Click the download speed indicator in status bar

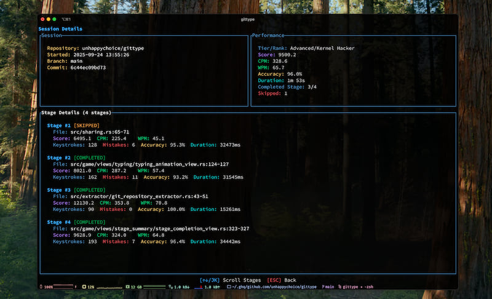pyautogui.click(x=180, y=287)
